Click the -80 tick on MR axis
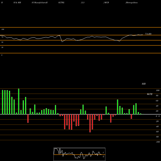This screenshot has width=161, height=161. pos(157,137)
